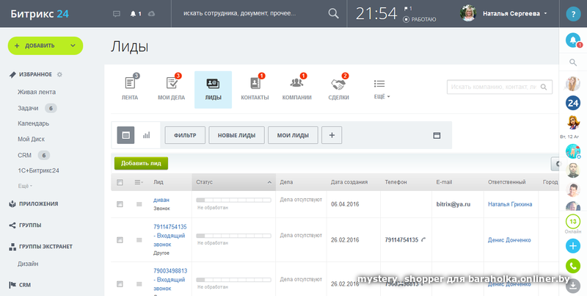The width and height of the screenshot is (587, 296).
Task: Open row actions menu for lead диван
Action: [x=139, y=204]
